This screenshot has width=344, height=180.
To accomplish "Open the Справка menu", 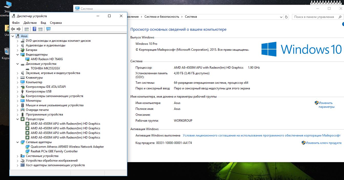I will (x=56, y=23).
